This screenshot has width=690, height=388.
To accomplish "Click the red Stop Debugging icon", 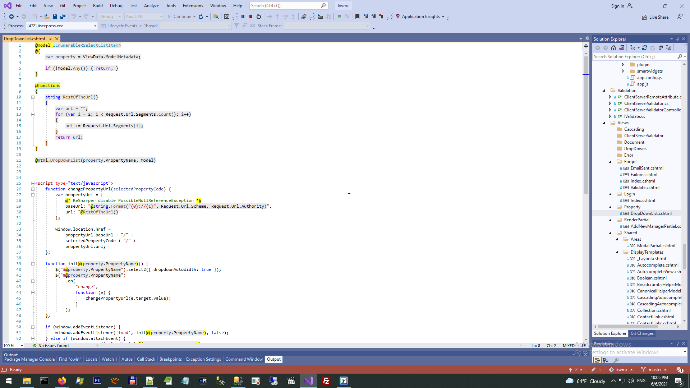I will 251,17.
